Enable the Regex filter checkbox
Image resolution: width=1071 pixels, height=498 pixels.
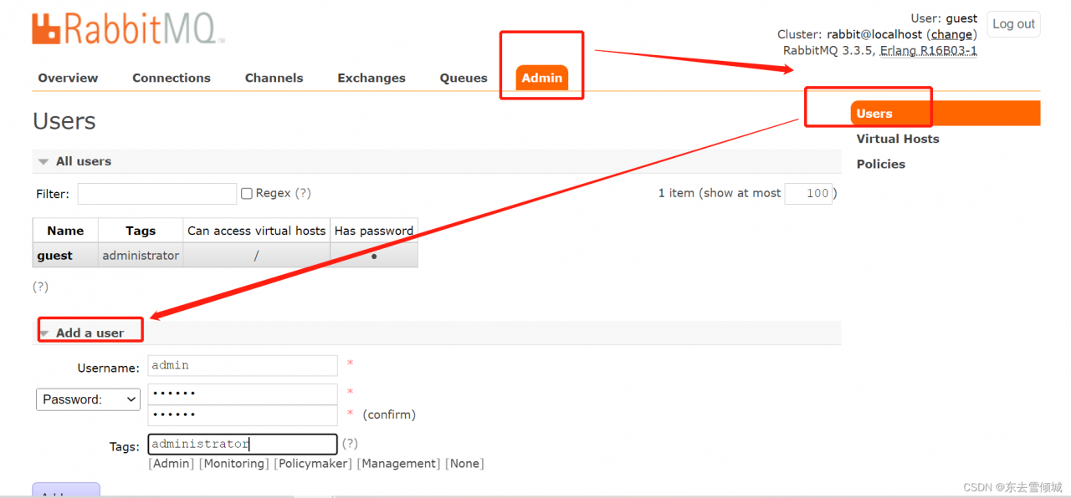247,194
